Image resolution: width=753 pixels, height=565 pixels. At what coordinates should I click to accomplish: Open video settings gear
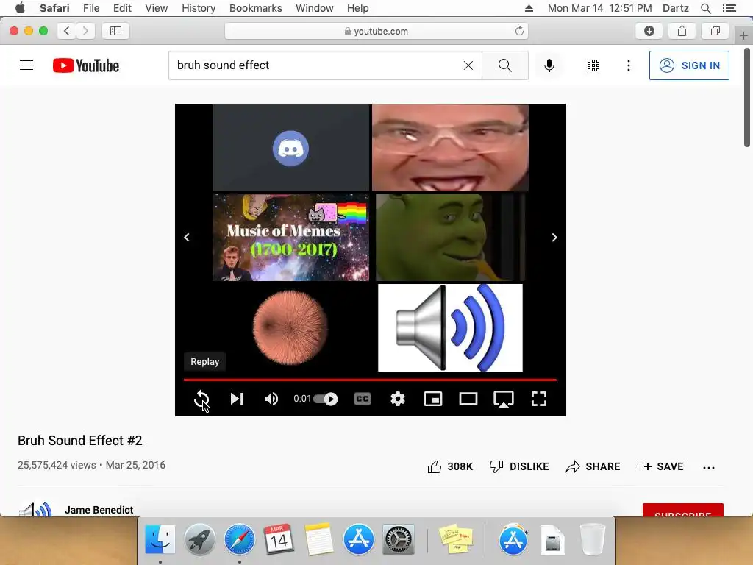click(x=398, y=399)
